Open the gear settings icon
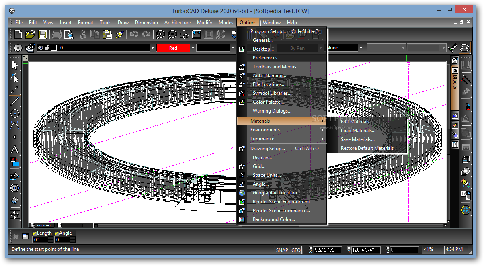 (18, 48)
